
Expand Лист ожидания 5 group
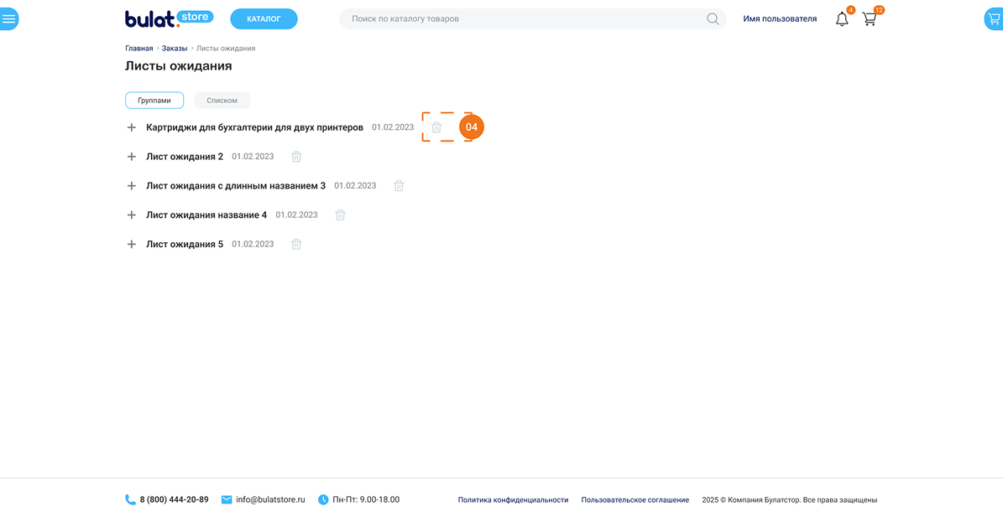pyautogui.click(x=131, y=245)
